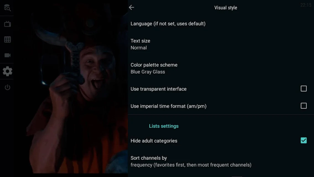Click the Normal text size value
The image size is (314, 177).
tap(139, 48)
